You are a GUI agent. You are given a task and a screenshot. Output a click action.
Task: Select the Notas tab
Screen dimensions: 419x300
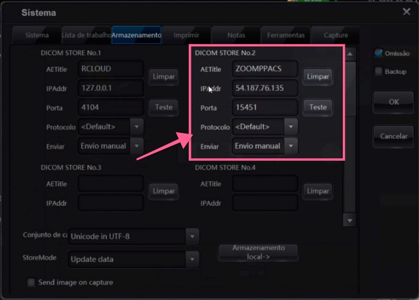pyautogui.click(x=236, y=35)
